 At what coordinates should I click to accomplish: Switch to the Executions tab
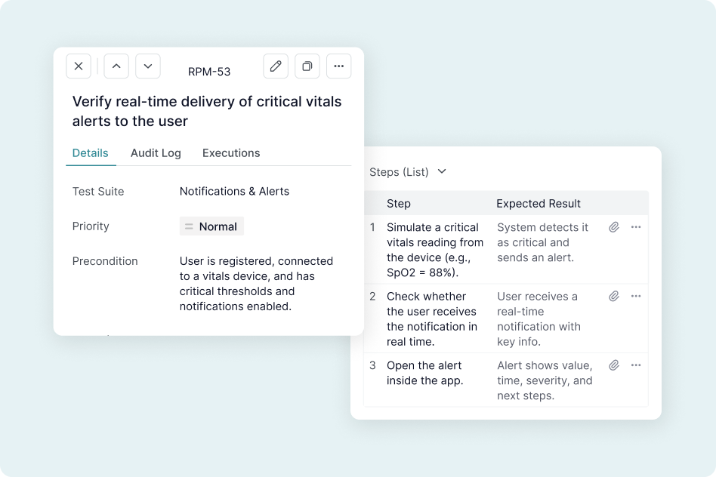tap(231, 153)
